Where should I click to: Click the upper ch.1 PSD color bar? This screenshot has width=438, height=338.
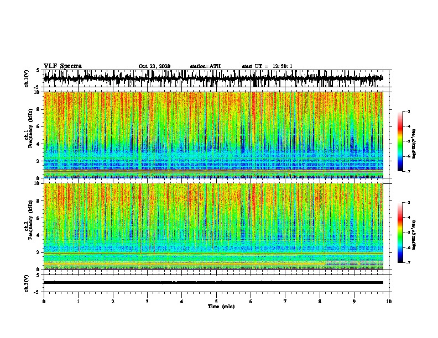(x=400, y=141)
